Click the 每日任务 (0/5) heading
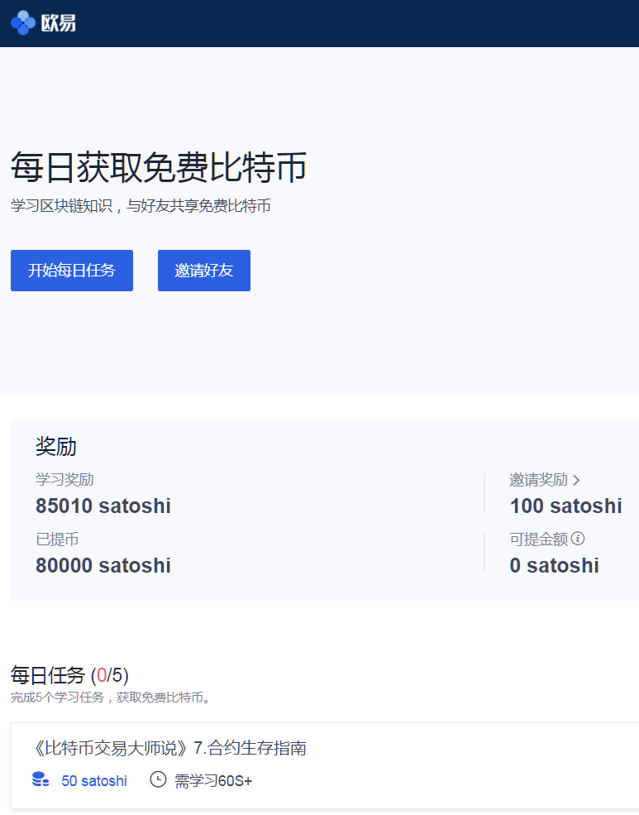Image resolution: width=639 pixels, height=815 pixels. 69,675
